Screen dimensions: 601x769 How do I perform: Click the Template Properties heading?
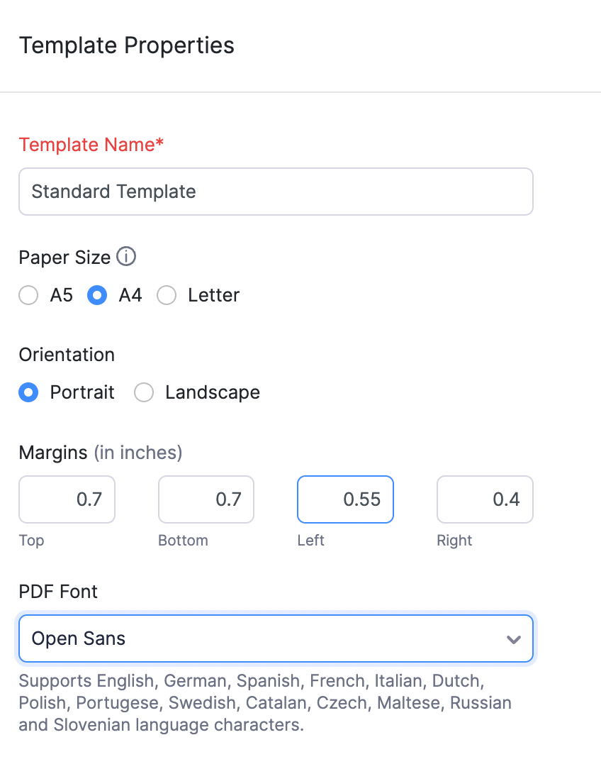[127, 45]
